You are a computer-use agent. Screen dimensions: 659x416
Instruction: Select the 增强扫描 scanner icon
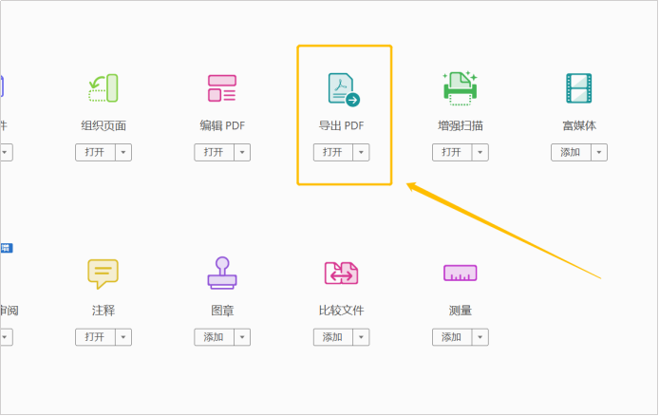click(x=461, y=88)
